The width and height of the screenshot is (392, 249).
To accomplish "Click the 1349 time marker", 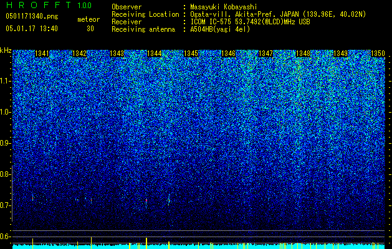I will click(x=340, y=54).
